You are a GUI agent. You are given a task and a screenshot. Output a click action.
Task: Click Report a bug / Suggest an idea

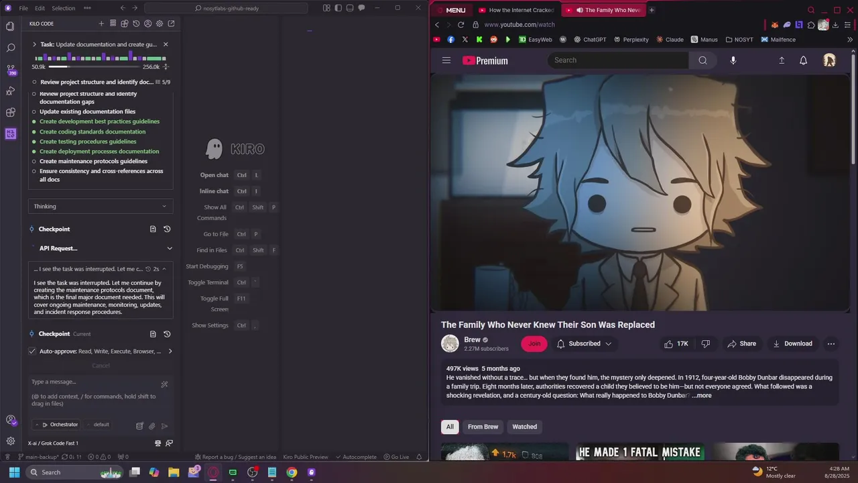coord(235,457)
